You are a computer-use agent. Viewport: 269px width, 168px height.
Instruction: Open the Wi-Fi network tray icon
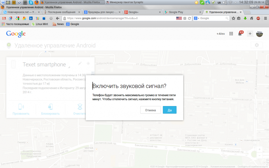click(230, 3)
